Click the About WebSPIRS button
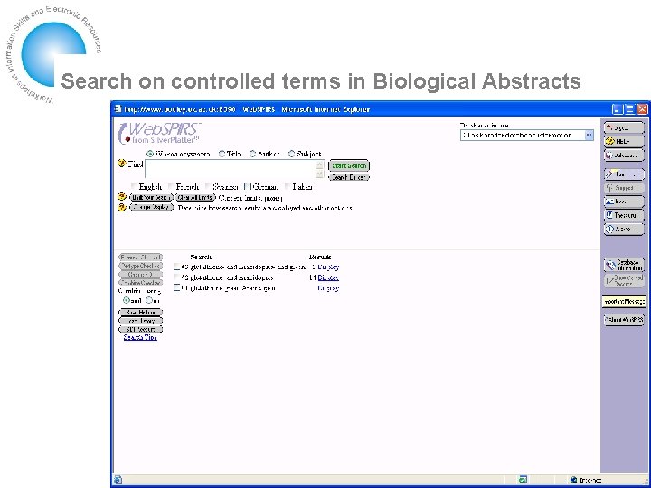651x488 pixels. pos(624,320)
